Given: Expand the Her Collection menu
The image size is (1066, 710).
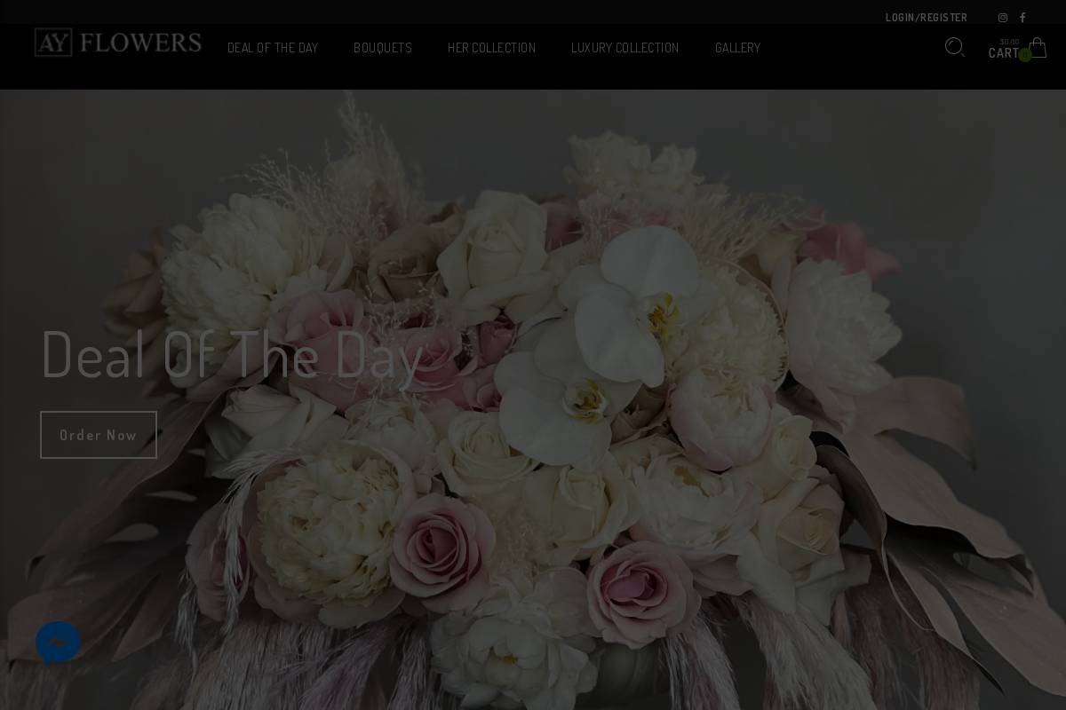Looking at the screenshot, I should pyautogui.click(x=491, y=48).
